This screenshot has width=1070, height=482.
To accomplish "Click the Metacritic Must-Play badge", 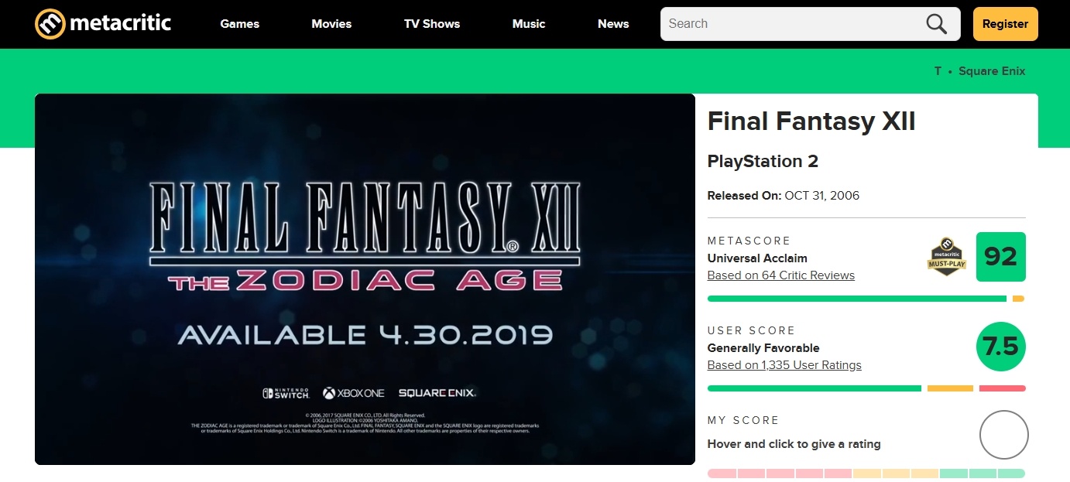I will (x=945, y=257).
